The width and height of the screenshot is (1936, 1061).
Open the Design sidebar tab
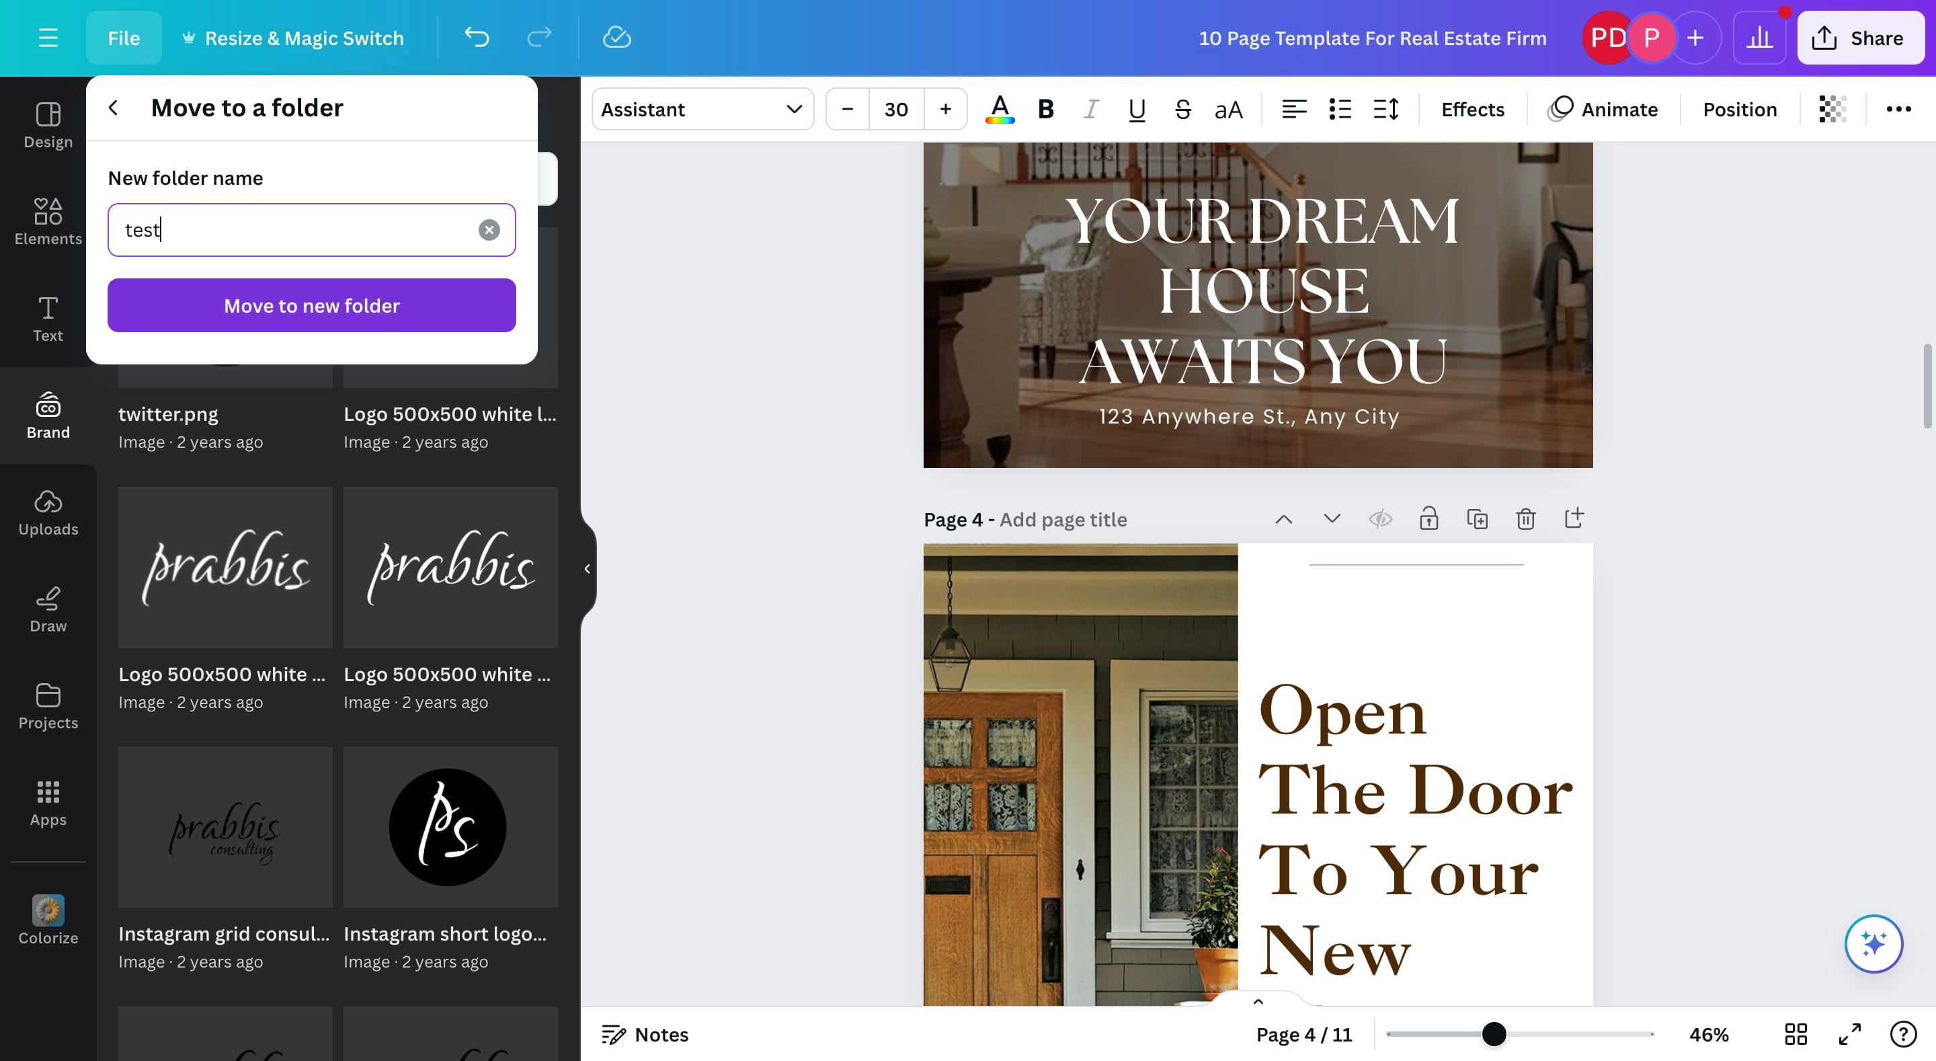point(48,125)
